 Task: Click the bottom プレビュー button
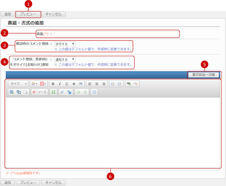click(x=28, y=183)
